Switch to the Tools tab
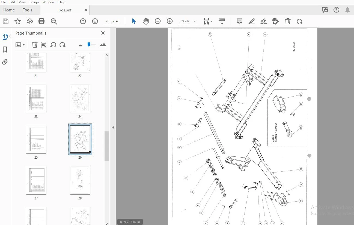The image size is (354, 225). pyautogui.click(x=28, y=10)
